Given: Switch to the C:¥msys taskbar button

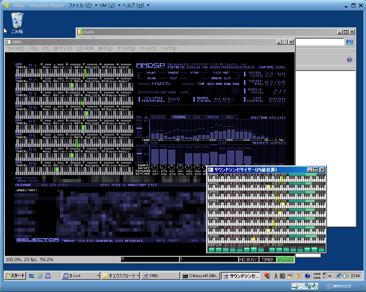Looking at the screenshot, I should point(200,276).
